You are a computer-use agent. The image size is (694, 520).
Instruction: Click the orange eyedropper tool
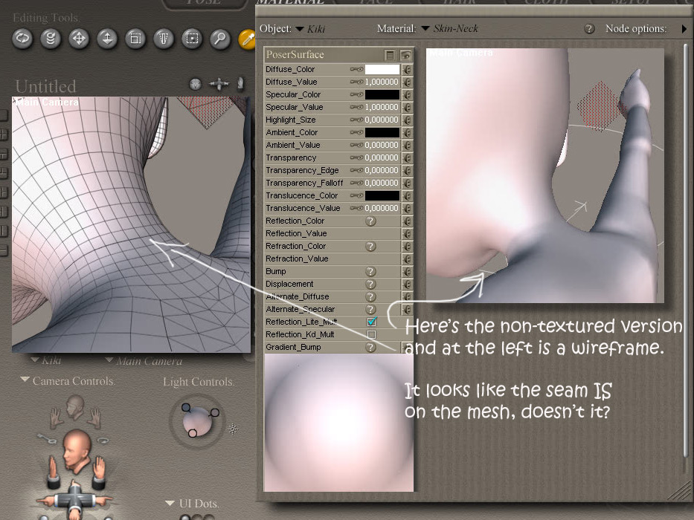(x=247, y=39)
